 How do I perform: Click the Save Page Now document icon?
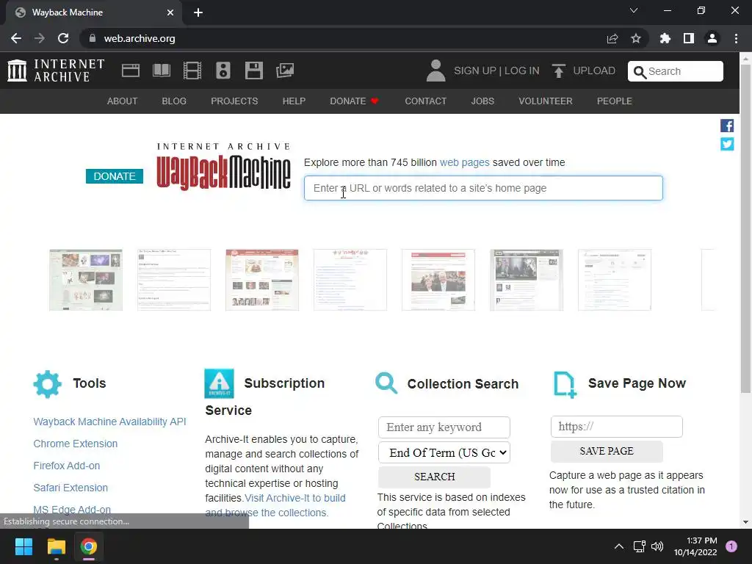[x=565, y=384]
